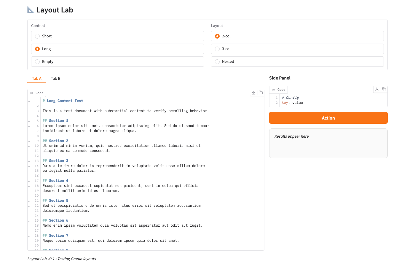Switch layout to the 3-col option
The height and width of the screenshot is (267, 415).
(217, 49)
